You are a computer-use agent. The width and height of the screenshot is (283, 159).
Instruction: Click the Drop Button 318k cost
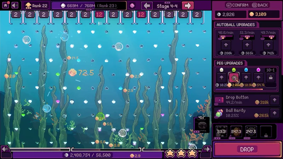click(x=262, y=102)
